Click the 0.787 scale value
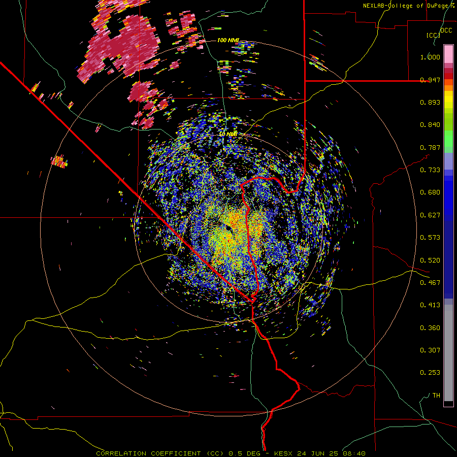Viewport: 457px width, 457px height. 430,147
